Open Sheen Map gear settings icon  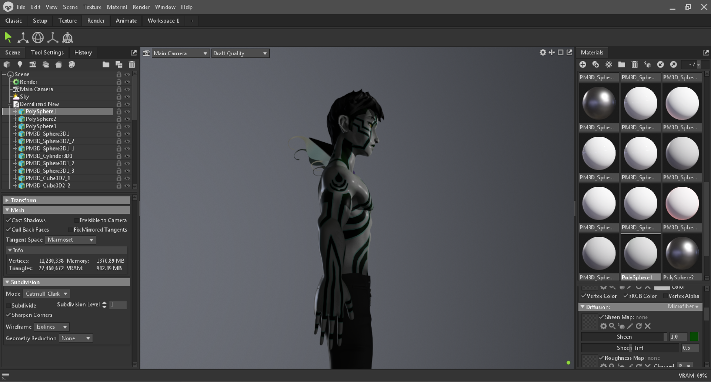tap(604, 326)
